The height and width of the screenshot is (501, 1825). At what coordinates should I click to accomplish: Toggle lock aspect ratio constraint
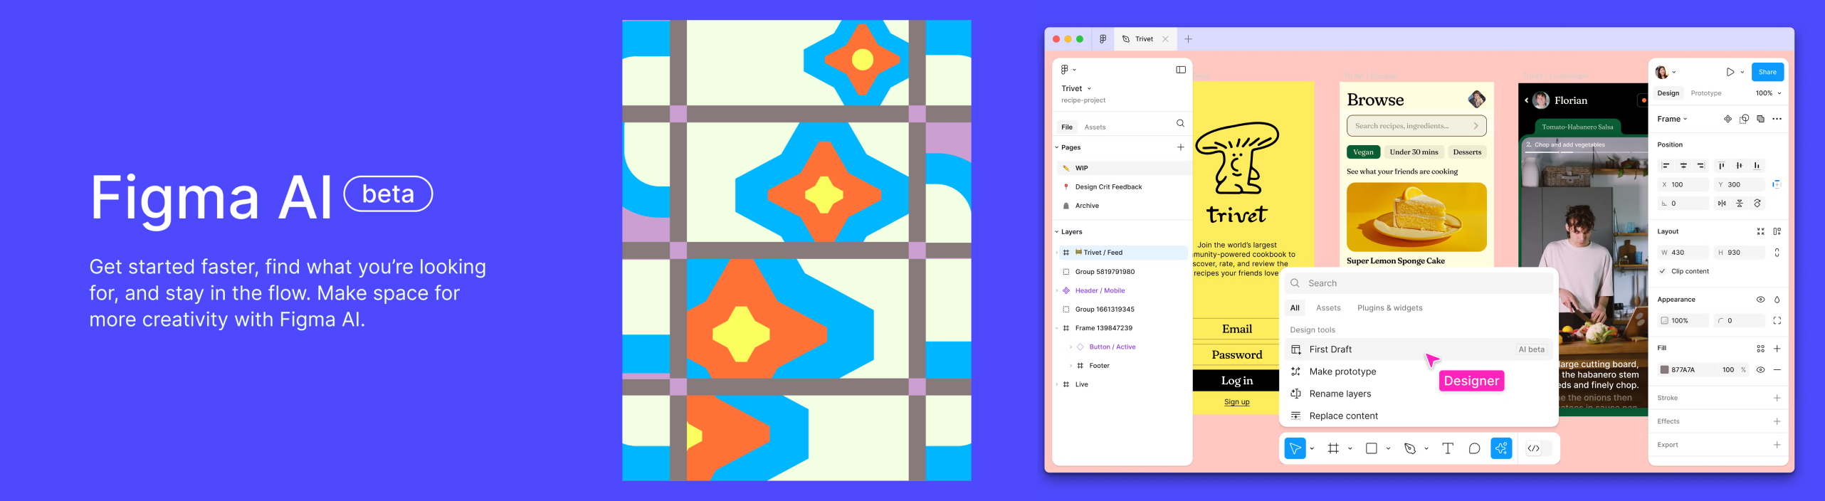[x=1777, y=253]
